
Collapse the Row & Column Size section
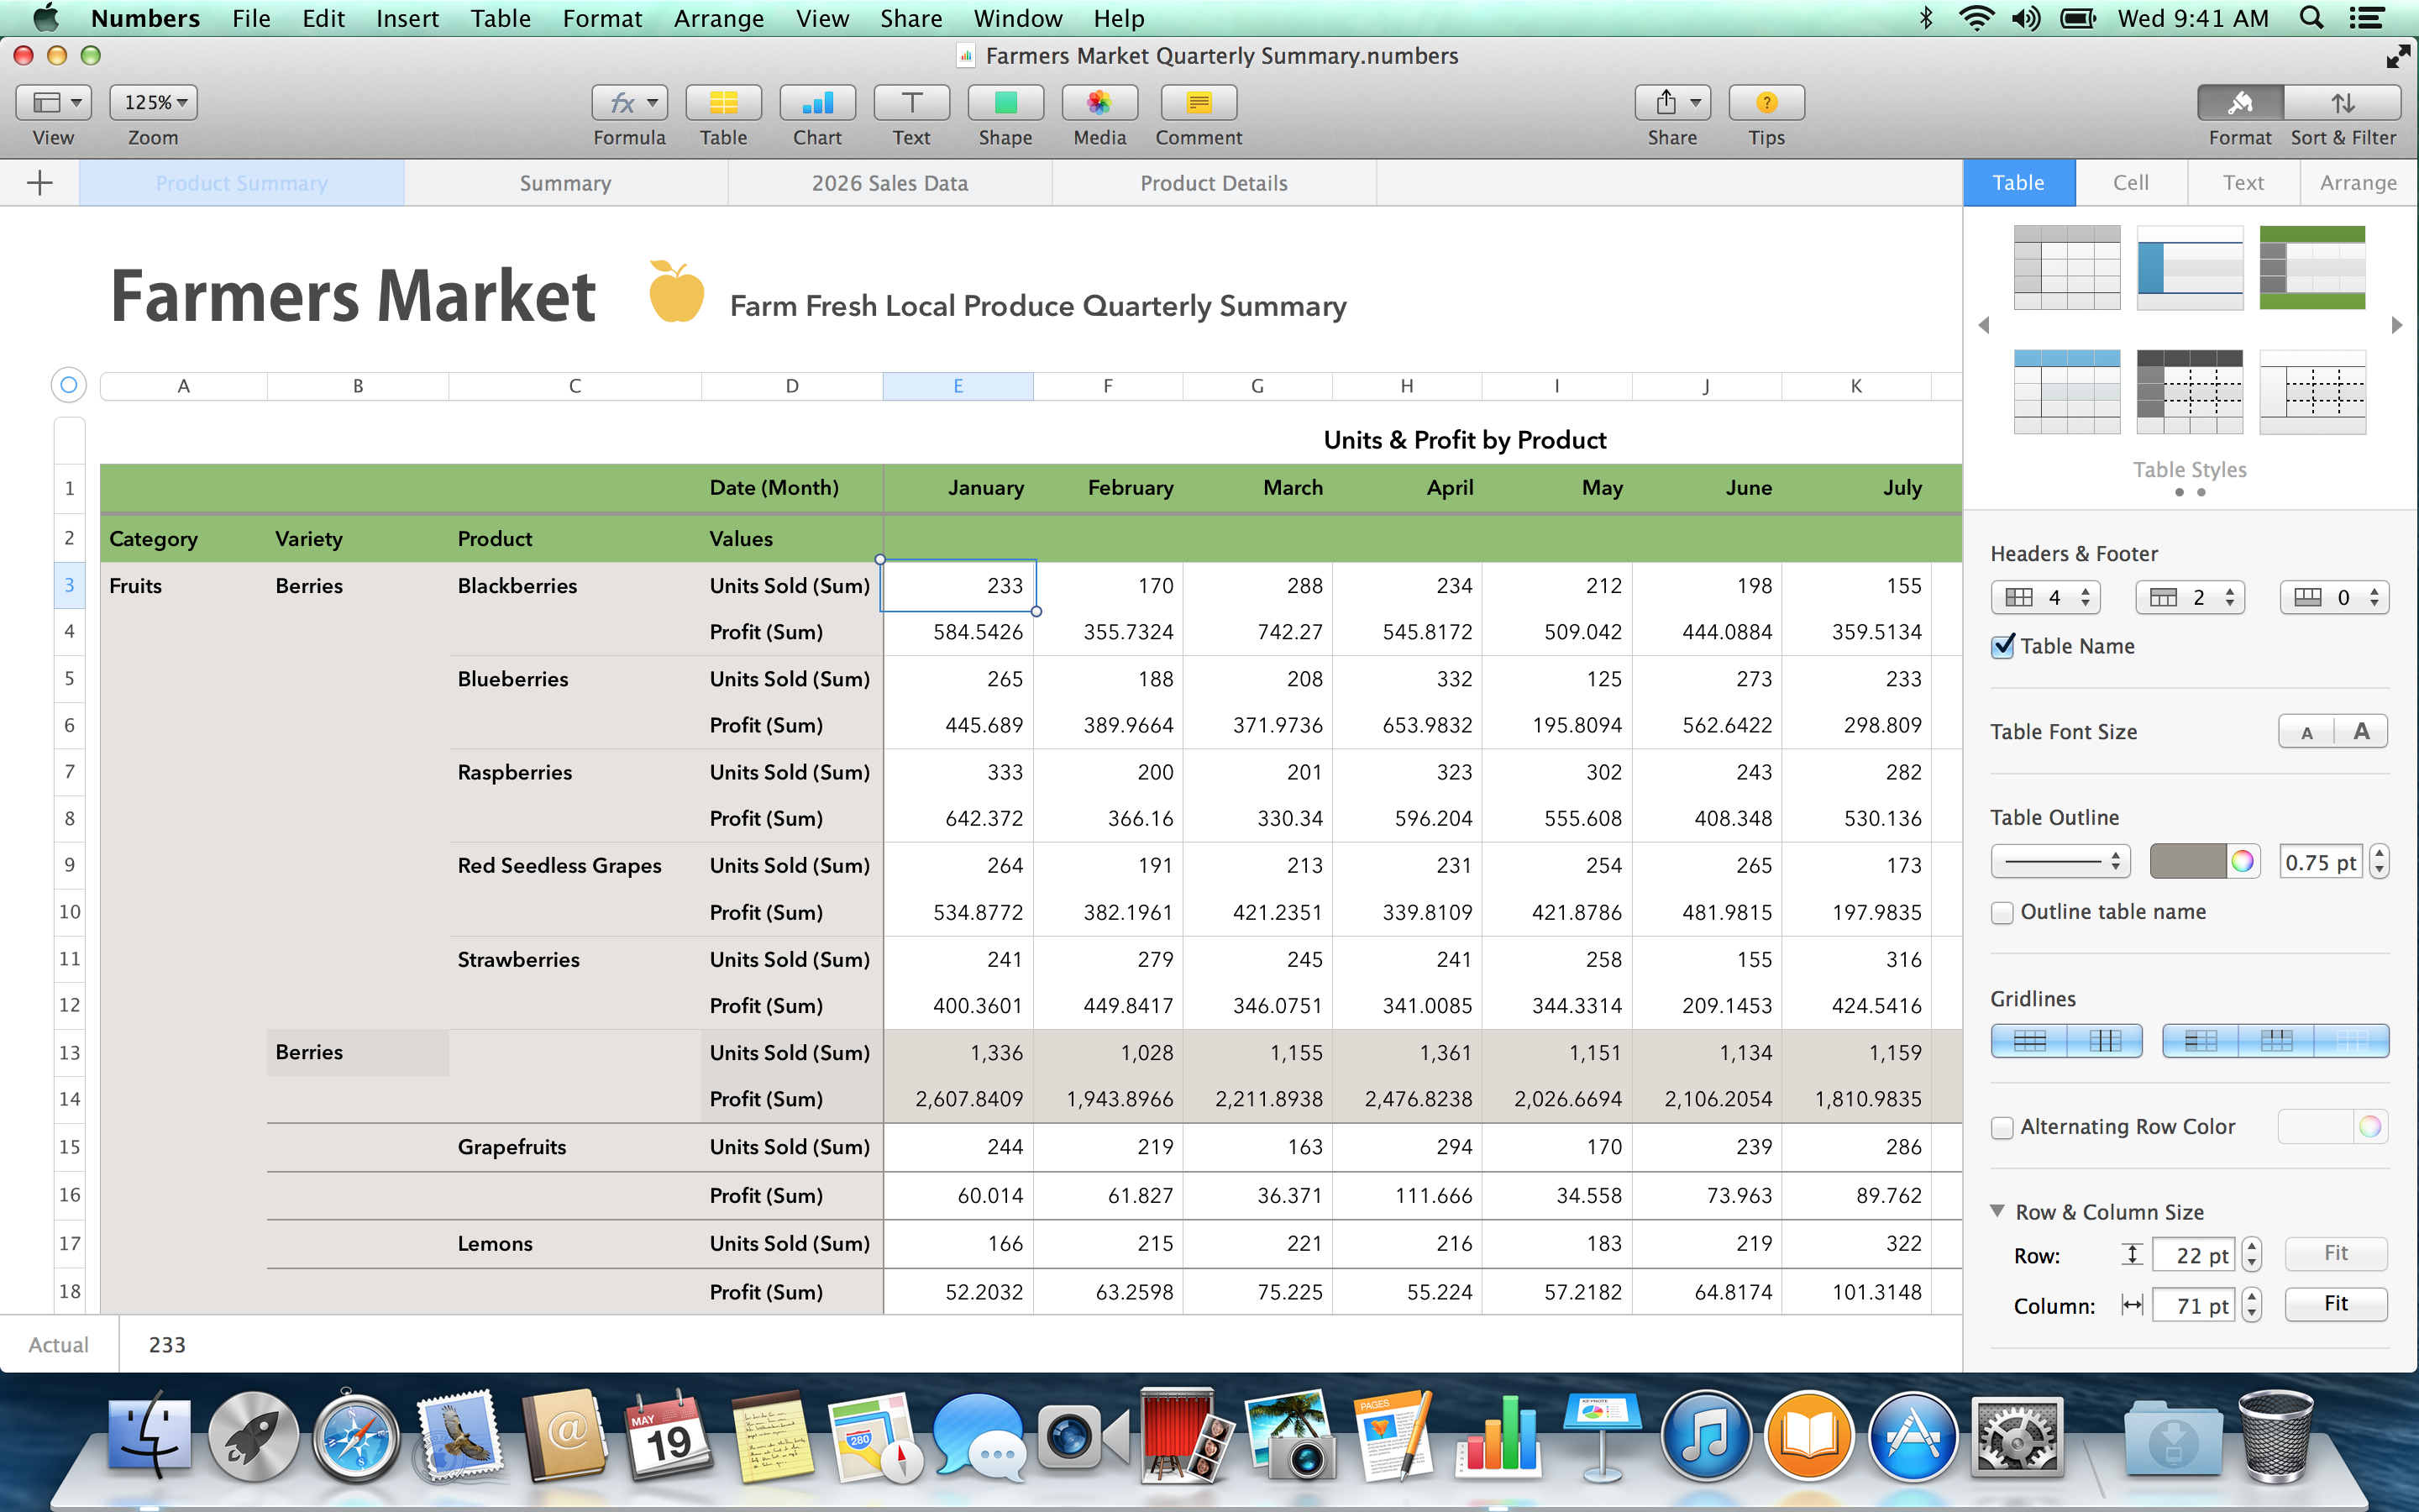click(x=1997, y=1212)
